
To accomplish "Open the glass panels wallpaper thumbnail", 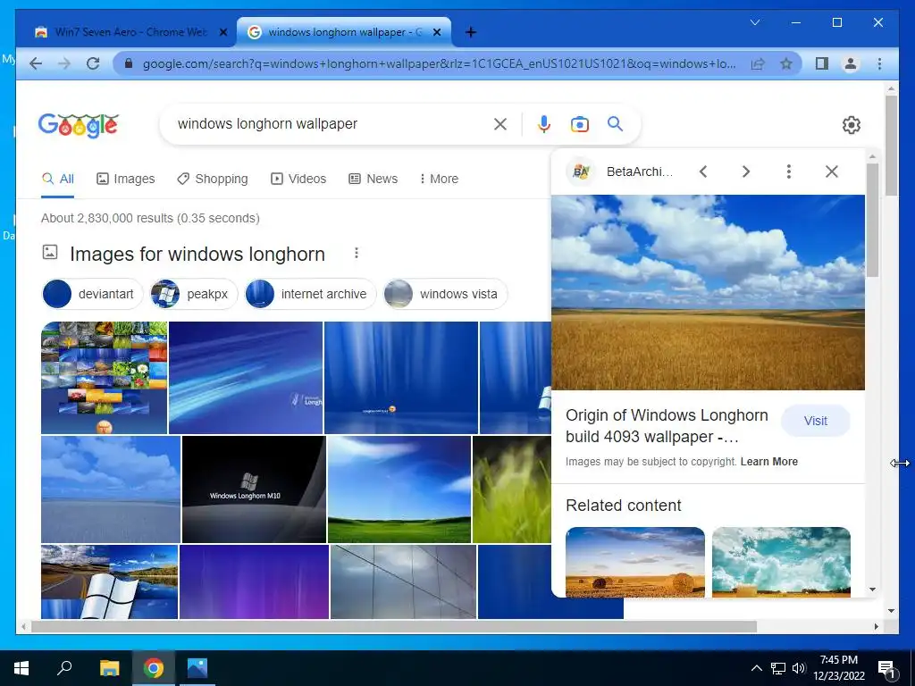I will click(x=403, y=581).
